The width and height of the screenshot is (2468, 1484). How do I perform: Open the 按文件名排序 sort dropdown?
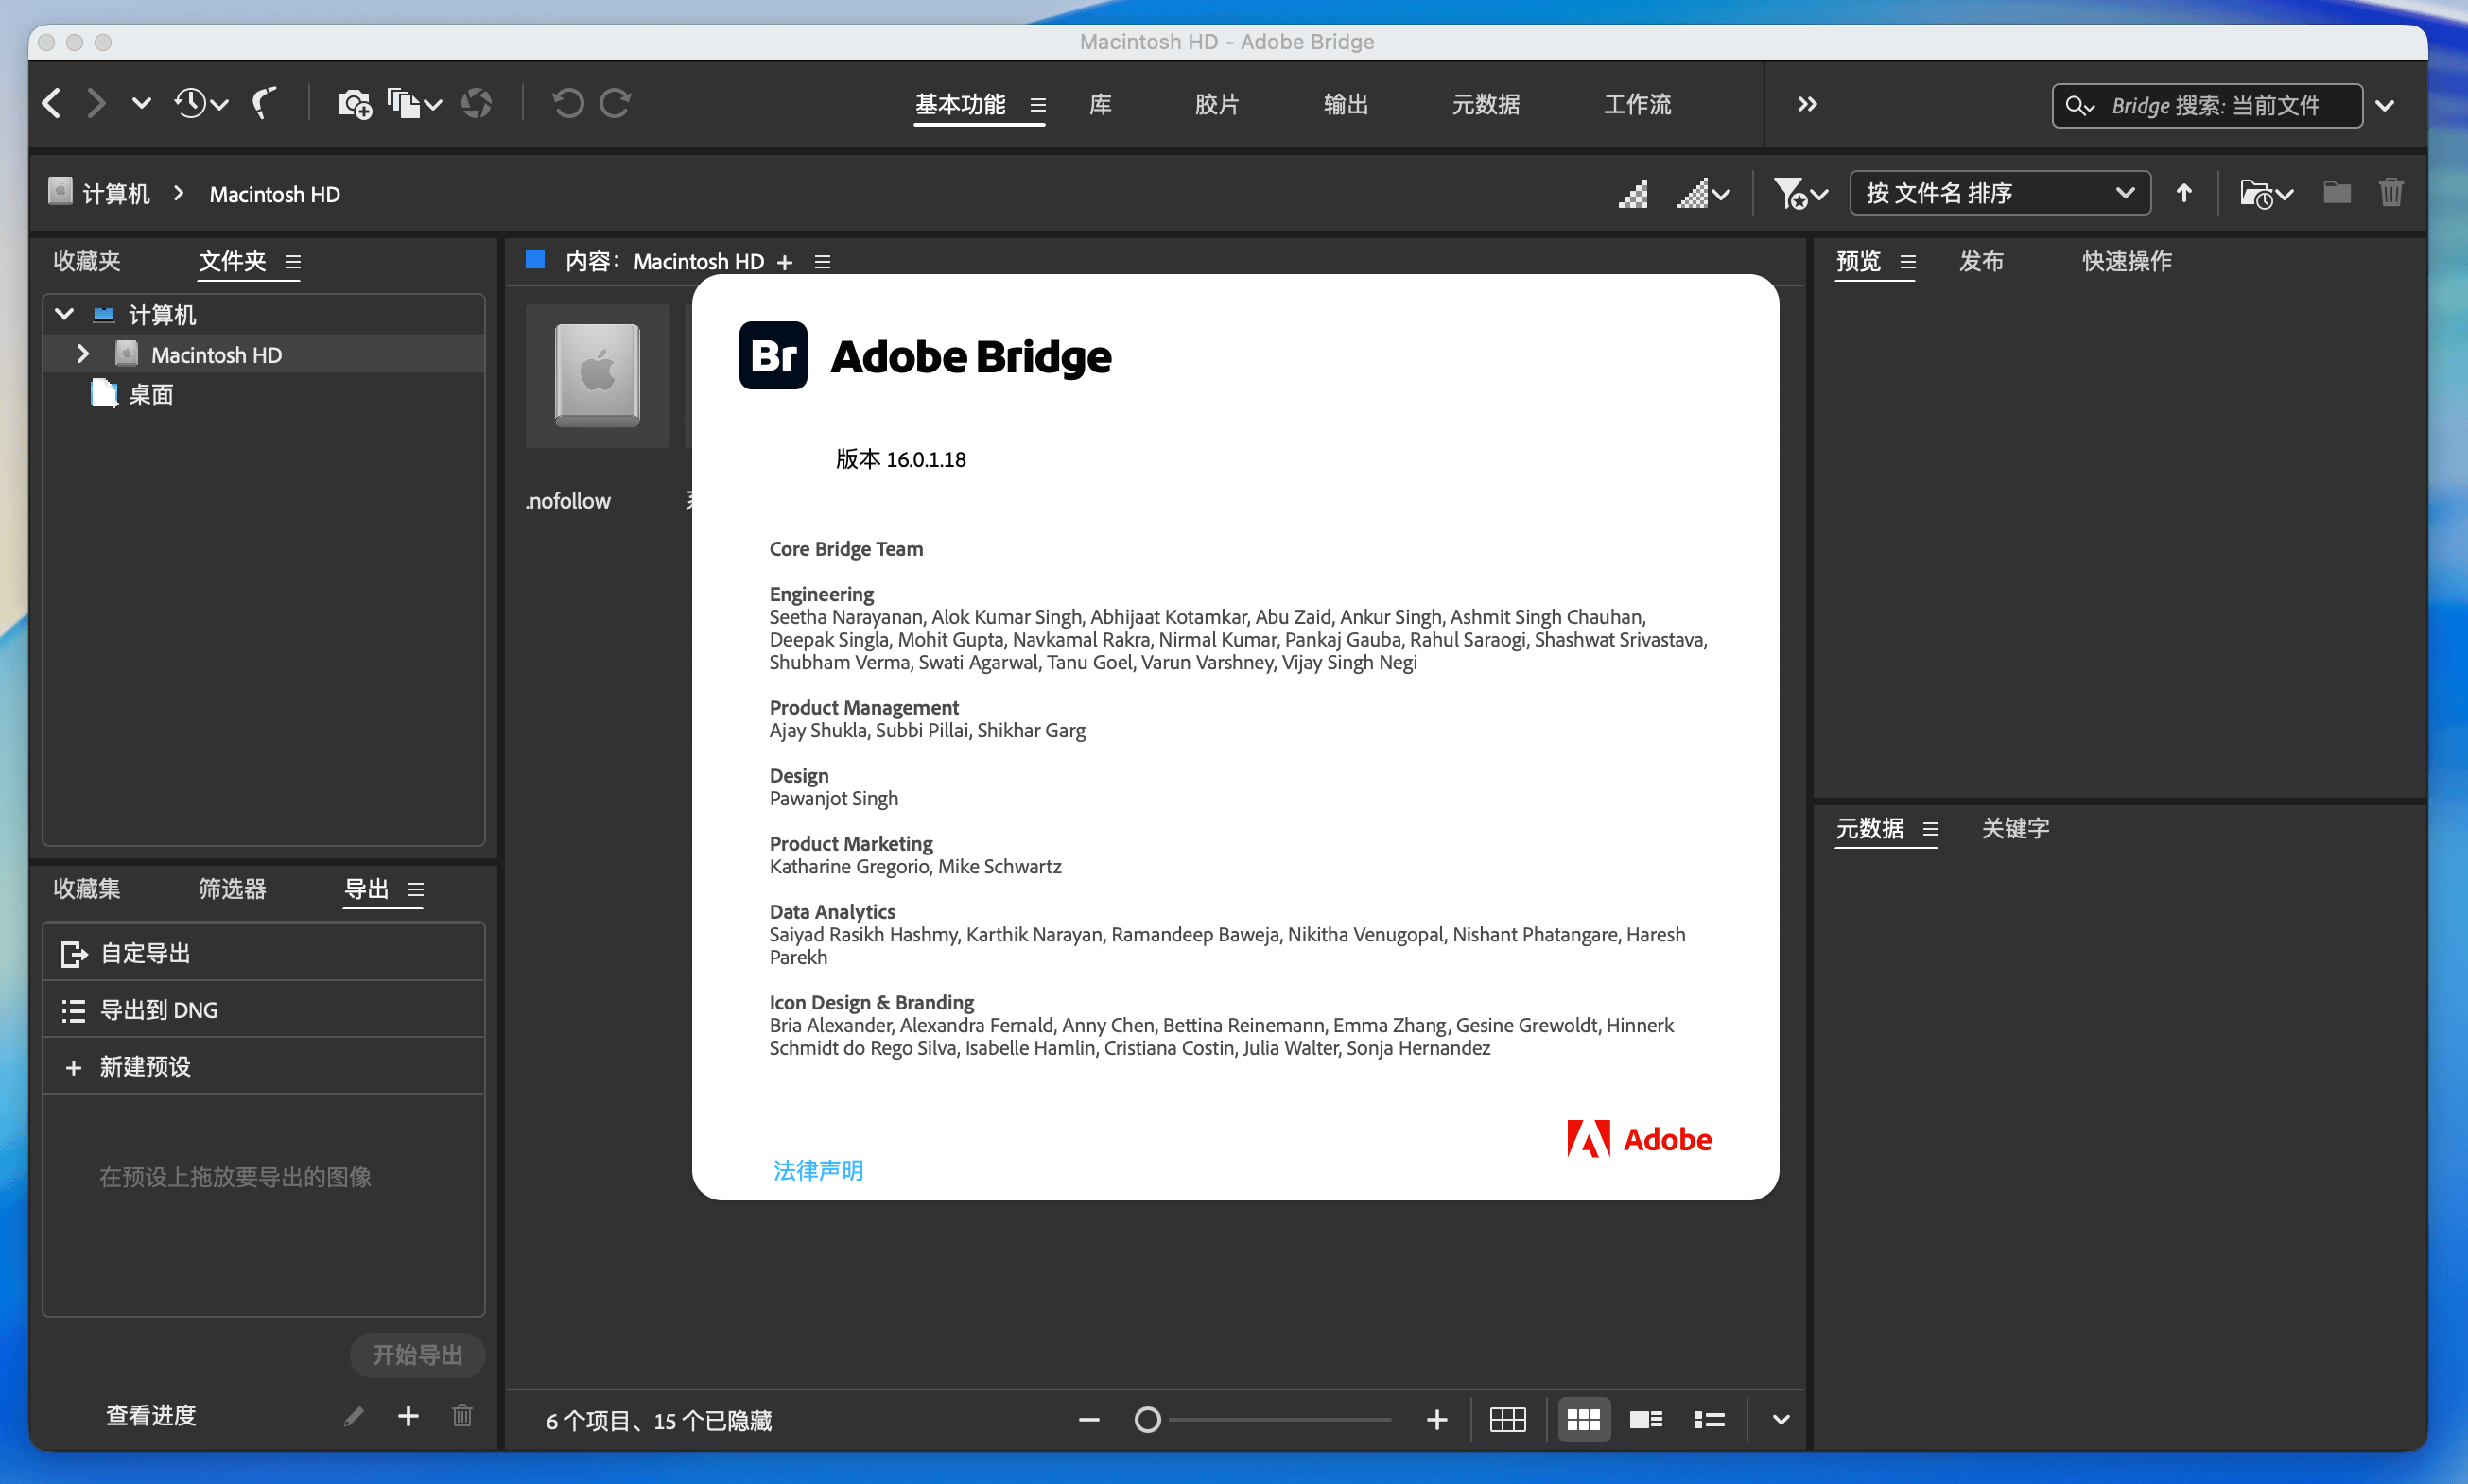[1999, 192]
